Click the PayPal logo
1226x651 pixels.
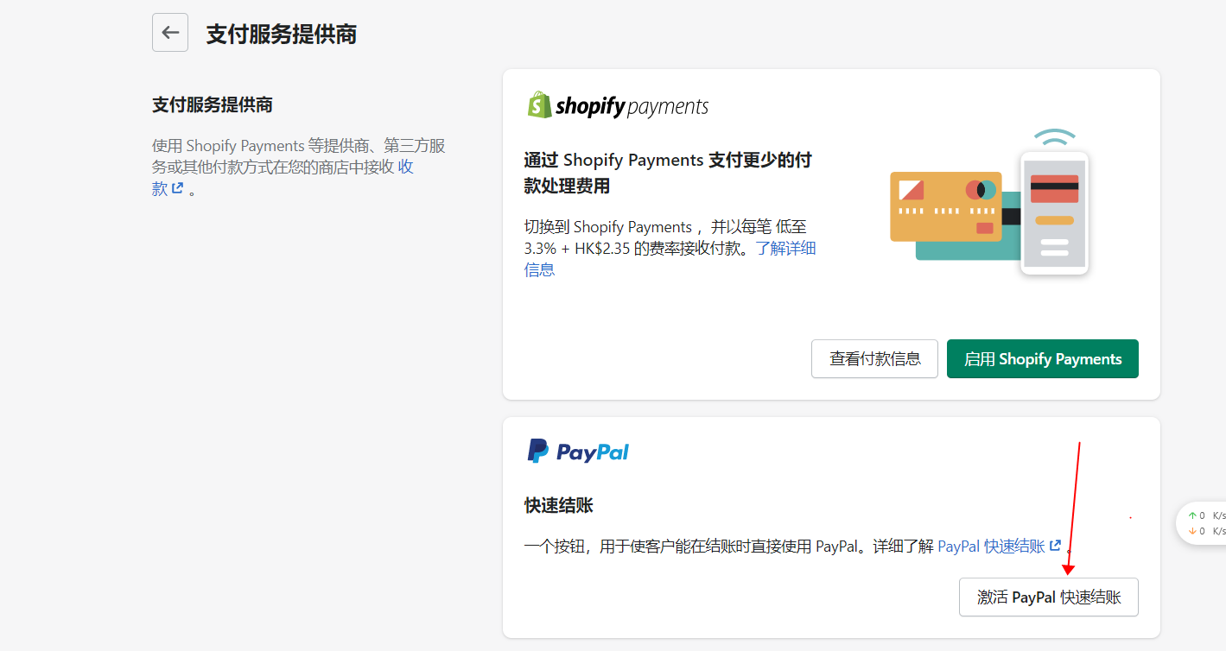point(578,452)
